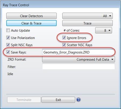Viewport: 121px width, 109px height.
Task: Uncheck the Save Rays option
Action: tap(8, 52)
